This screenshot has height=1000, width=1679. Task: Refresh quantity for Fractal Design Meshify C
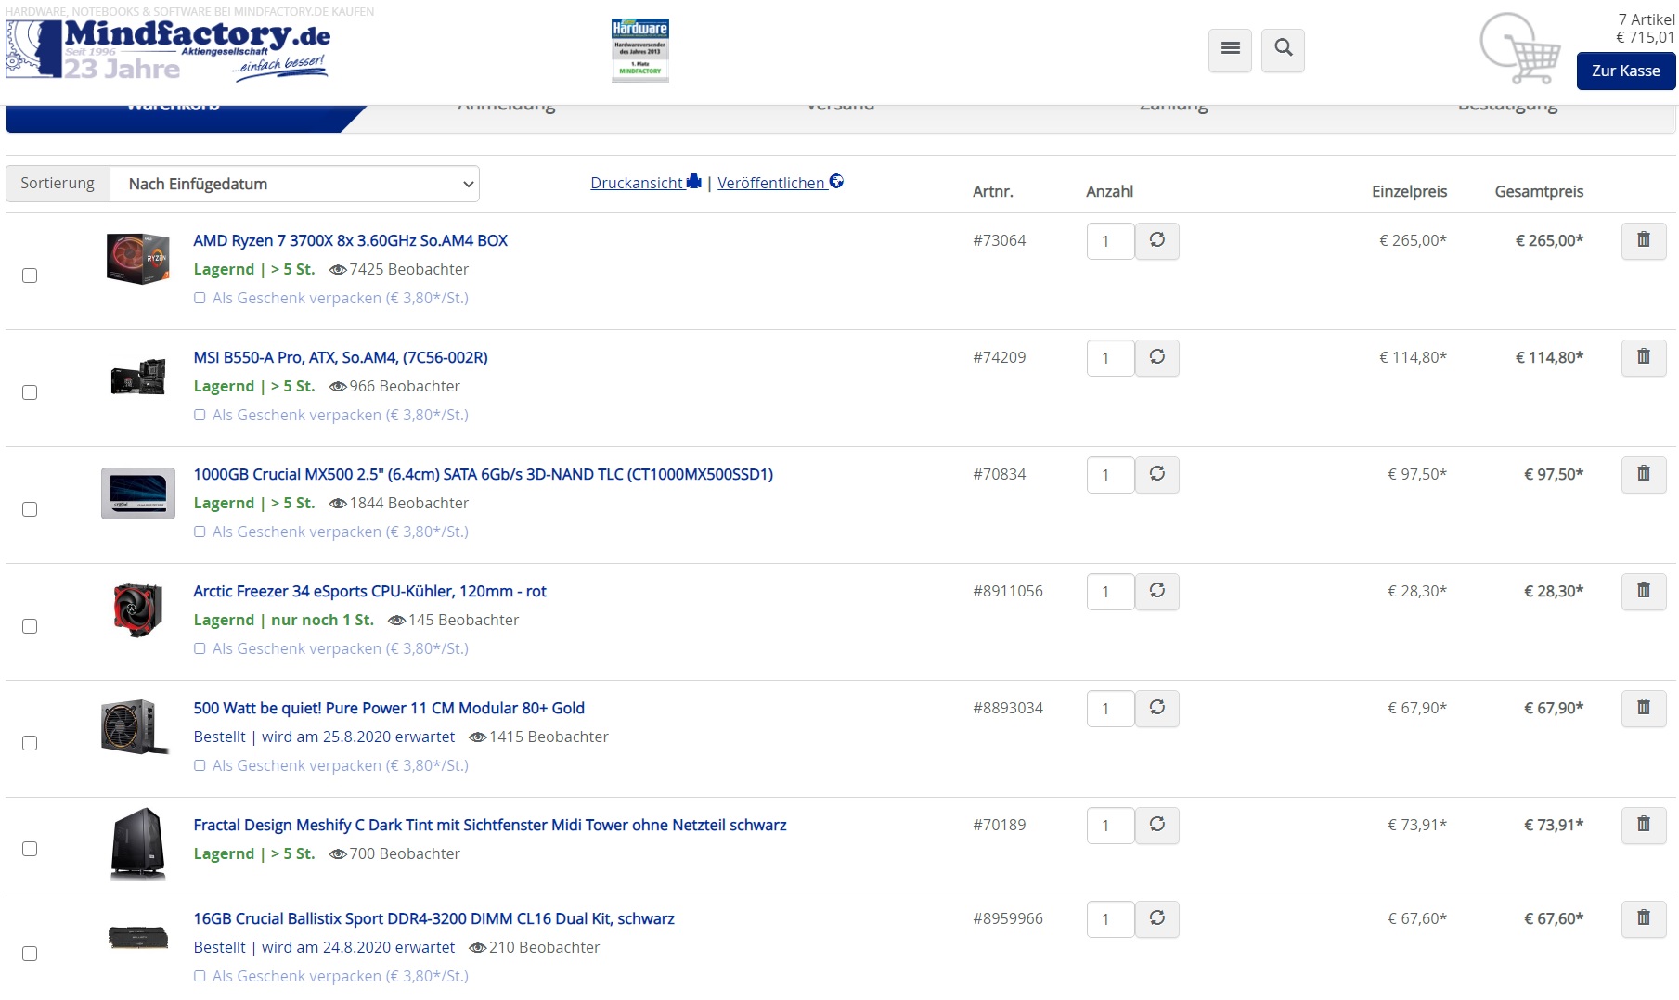click(x=1157, y=826)
